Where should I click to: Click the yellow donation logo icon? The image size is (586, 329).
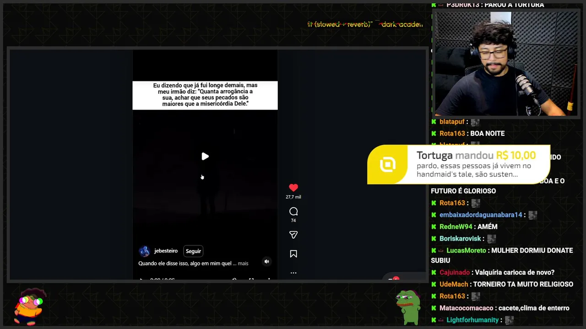click(387, 164)
